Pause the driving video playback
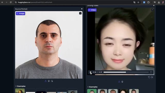This screenshot has height=93, width=165. pyautogui.click(x=90, y=72)
